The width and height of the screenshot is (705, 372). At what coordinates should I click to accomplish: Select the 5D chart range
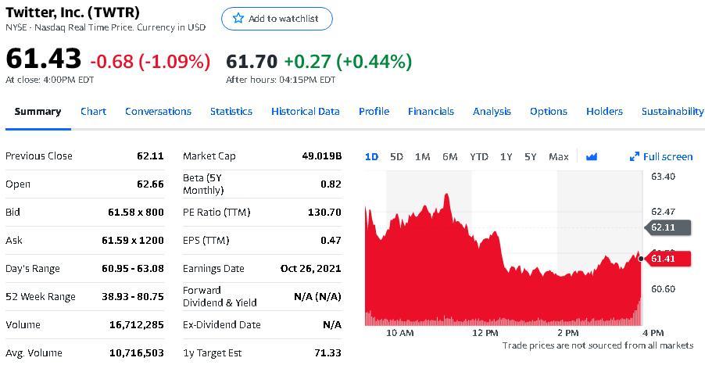click(x=396, y=156)
